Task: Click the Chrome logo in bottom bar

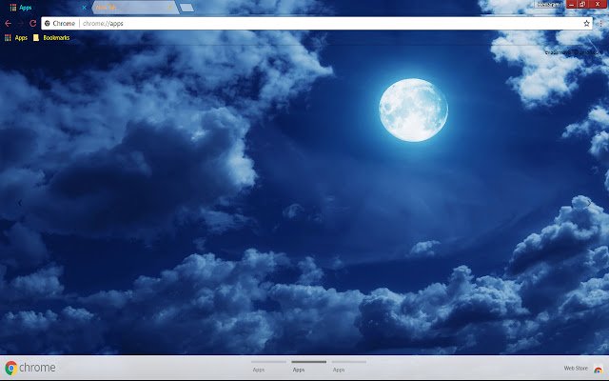Action: click(30, 368)
